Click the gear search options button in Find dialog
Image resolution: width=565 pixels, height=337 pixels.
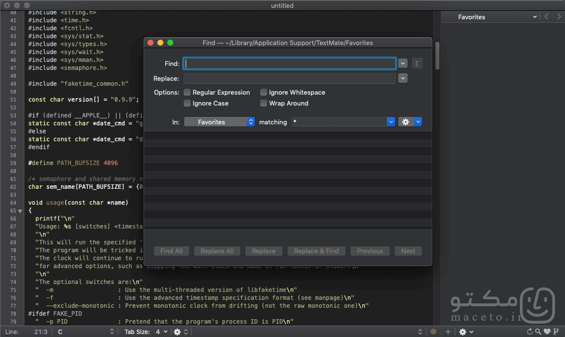[406, 122]
